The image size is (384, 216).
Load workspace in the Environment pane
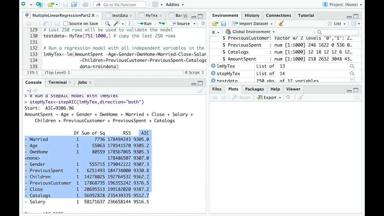pos(215,24)
